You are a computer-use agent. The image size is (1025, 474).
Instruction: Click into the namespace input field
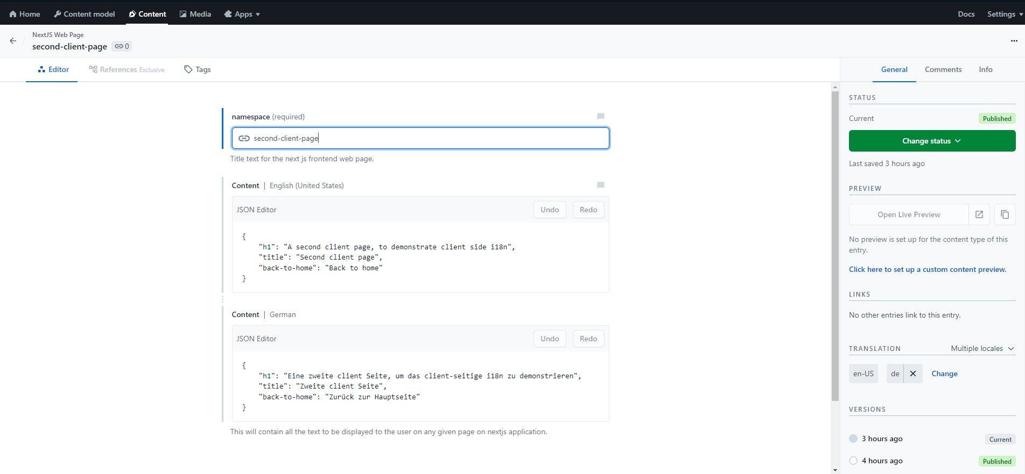point(420,138)
